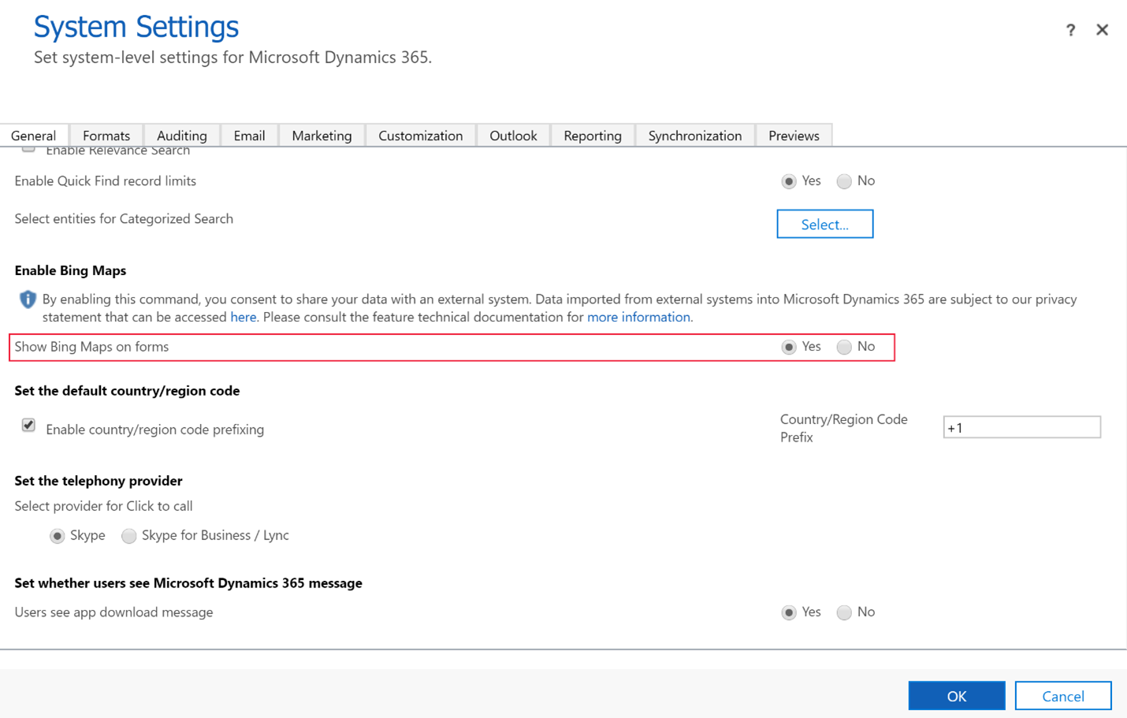The image size is (1127, 718).
Task: View the Synchronization tab
Action: [x=695, y=136]
